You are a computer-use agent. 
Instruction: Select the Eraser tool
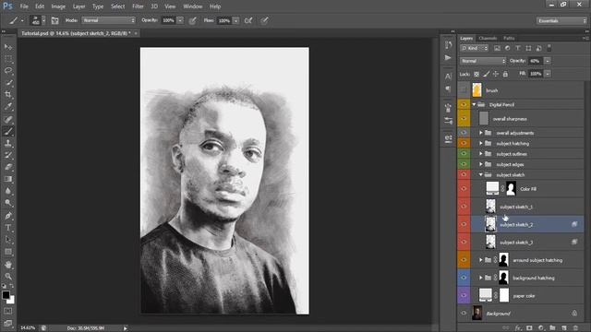tap(8, 167)
